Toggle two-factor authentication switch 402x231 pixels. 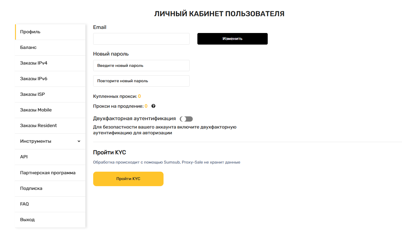coord(186,119)
